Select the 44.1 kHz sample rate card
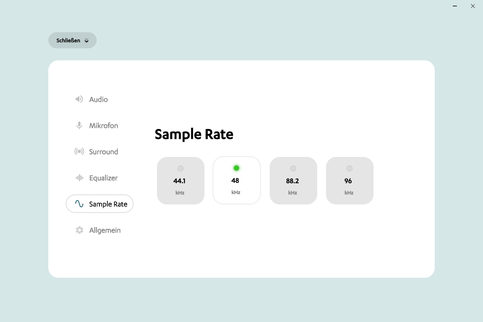The width and height of the screenshot is (483, 322). click(181, 181)
